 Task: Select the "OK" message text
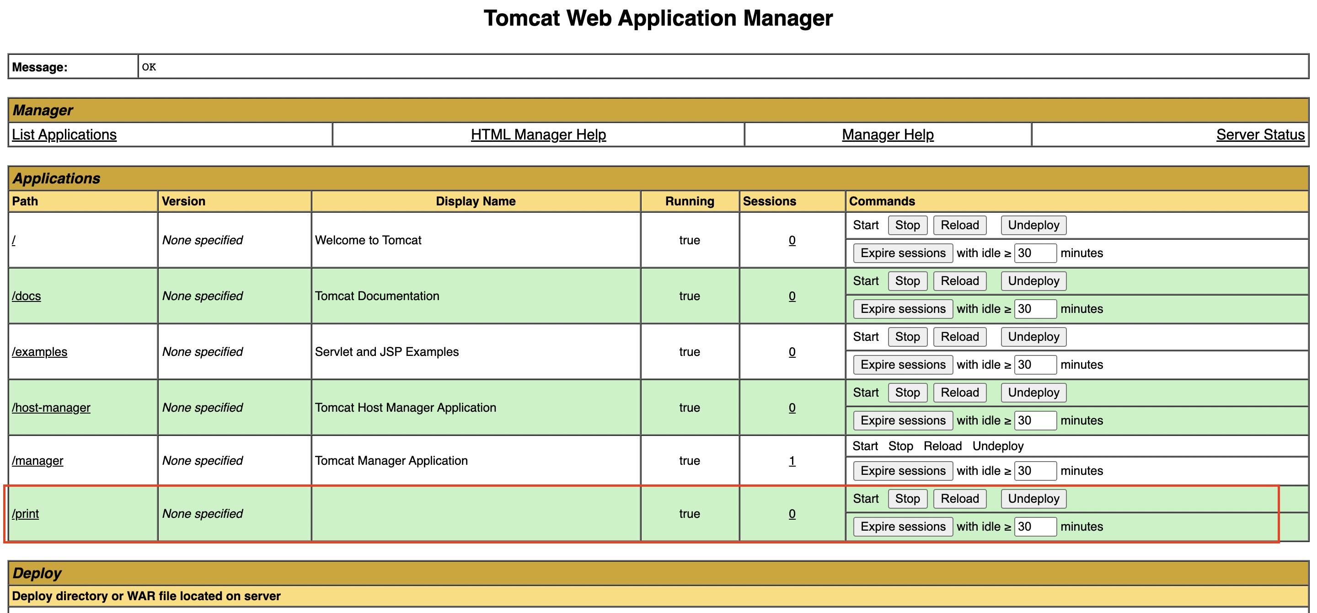[x=149, y=67]
